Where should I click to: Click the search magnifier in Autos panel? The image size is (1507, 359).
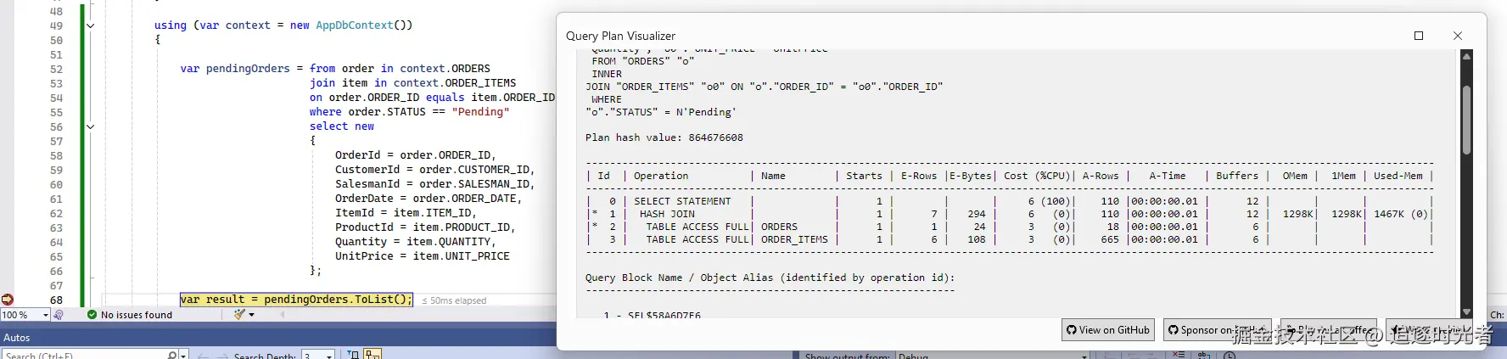[x=171, y=355]
